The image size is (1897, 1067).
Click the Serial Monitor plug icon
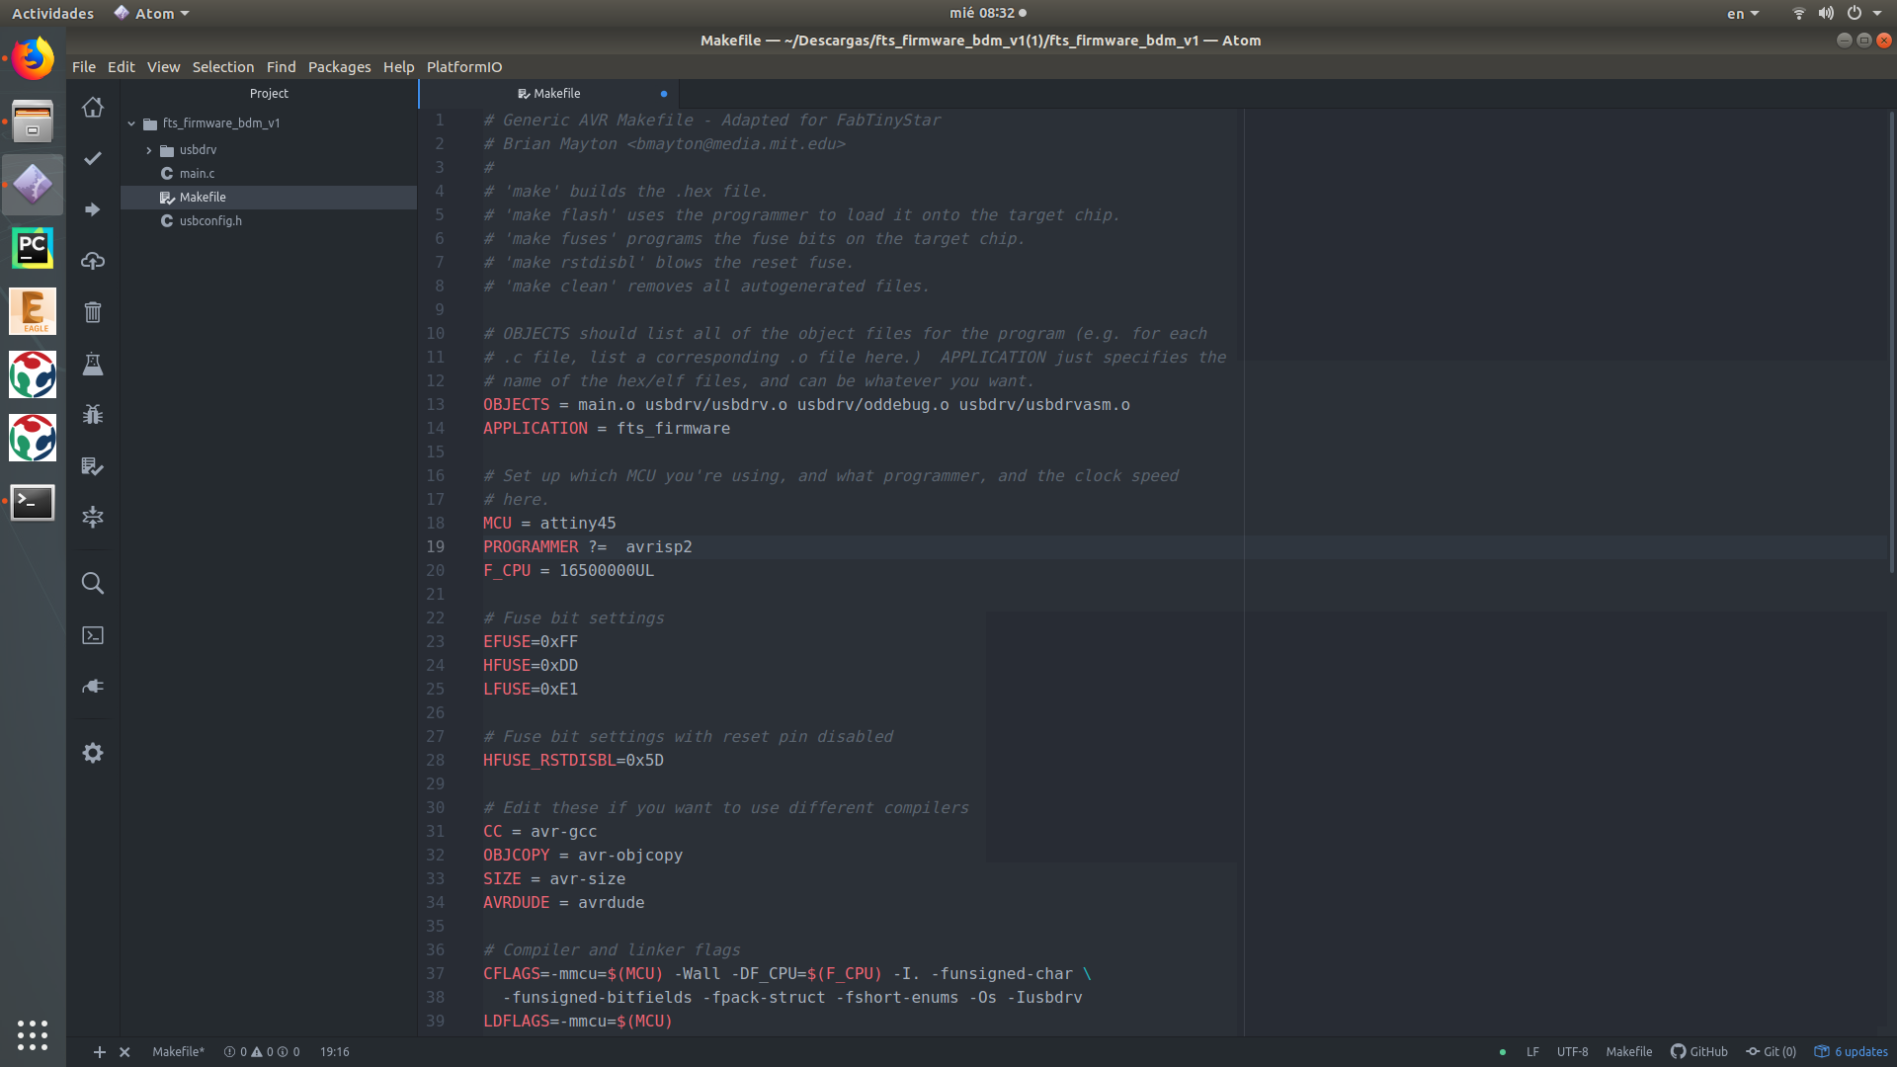click(93, 686)
